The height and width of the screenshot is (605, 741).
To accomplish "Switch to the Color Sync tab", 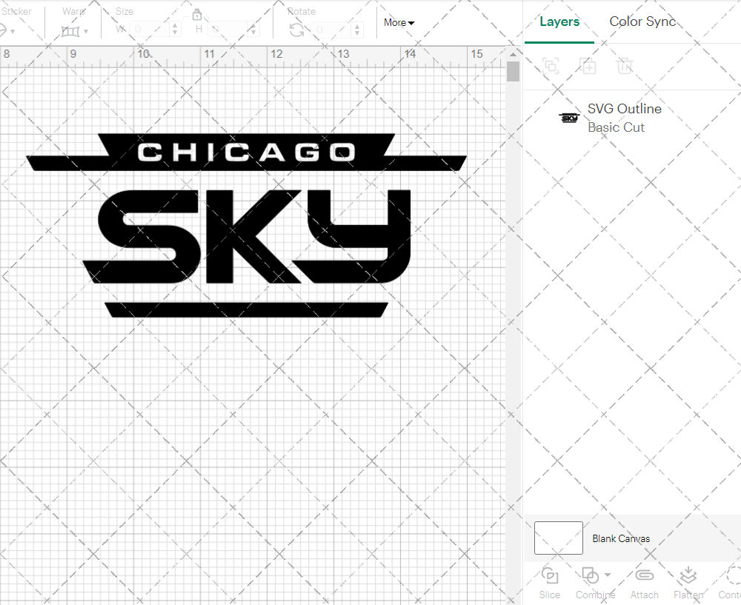I will pyautogui.click(x=642, y=21).
